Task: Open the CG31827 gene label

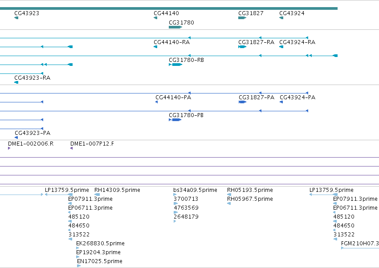Action: (x=251, y=13)
